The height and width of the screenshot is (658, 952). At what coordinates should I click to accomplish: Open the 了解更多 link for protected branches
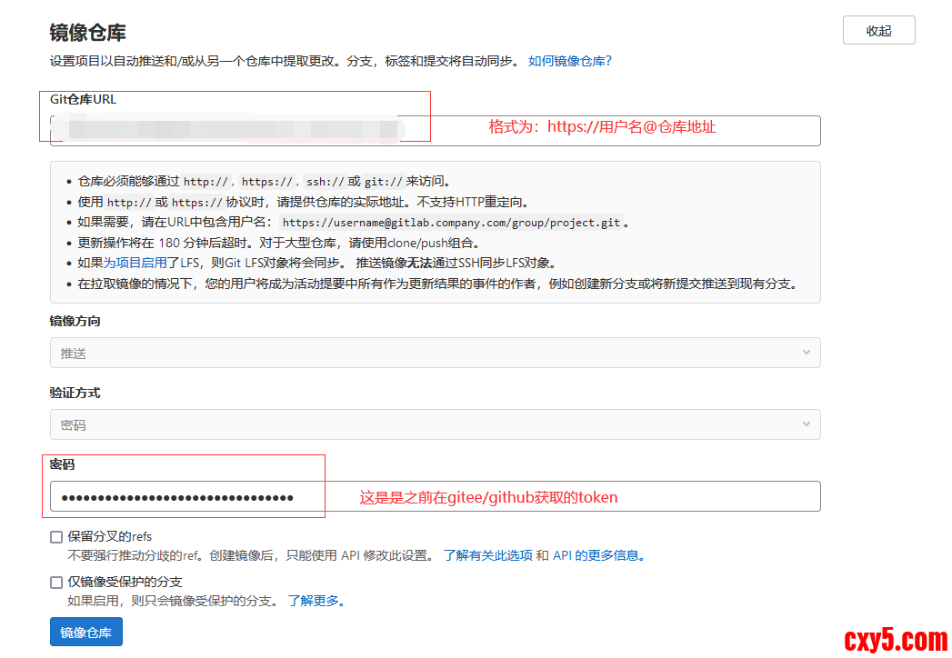coord(316,601)
